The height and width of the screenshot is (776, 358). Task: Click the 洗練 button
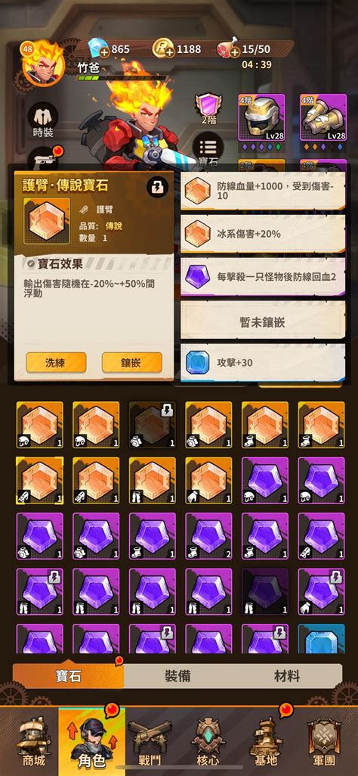tap(56, 363)
